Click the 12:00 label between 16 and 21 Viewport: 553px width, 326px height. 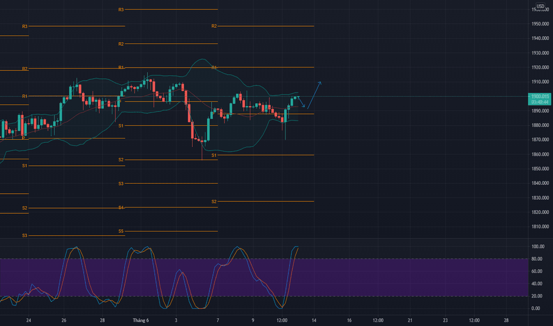coord(378,320)
